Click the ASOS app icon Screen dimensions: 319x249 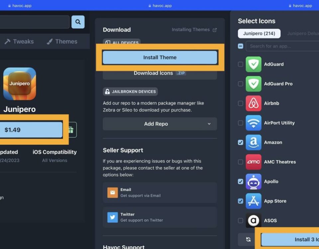254,220
